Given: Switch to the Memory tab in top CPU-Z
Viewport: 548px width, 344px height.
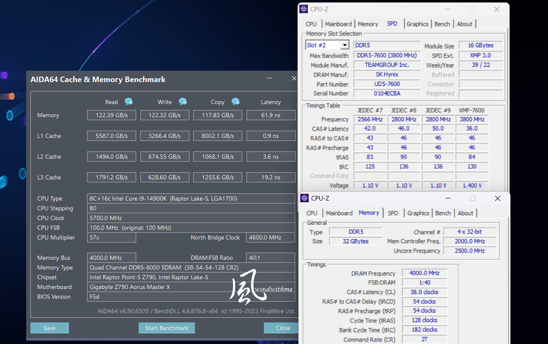Looking at the screenshot, I should (x=368, y=24).
